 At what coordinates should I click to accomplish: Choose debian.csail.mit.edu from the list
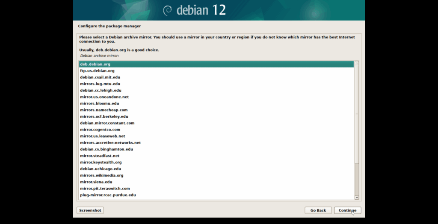tap(100, 77)
